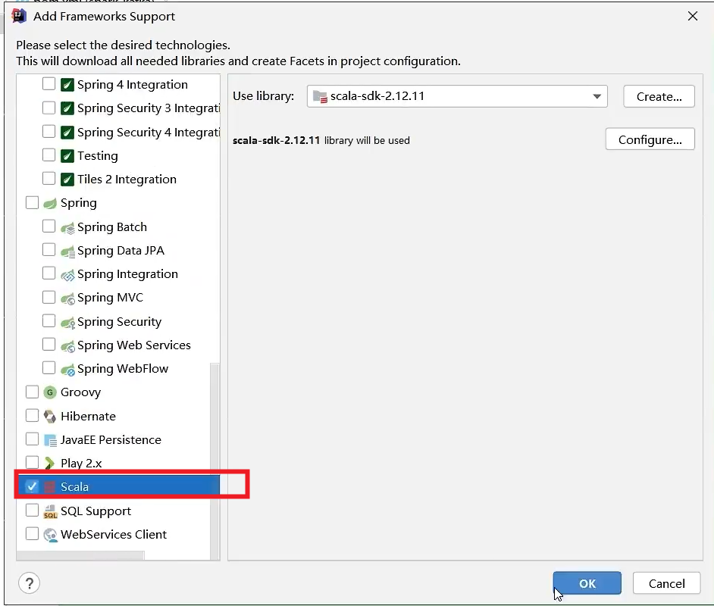The image size is (714, 606).
Task: Tick the Spring Security 3 Integration checkbox
Action: 49,108
